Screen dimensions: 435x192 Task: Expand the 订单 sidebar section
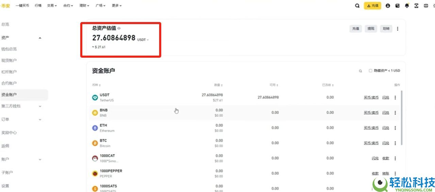pyautogui.click(x=40, y=119)
